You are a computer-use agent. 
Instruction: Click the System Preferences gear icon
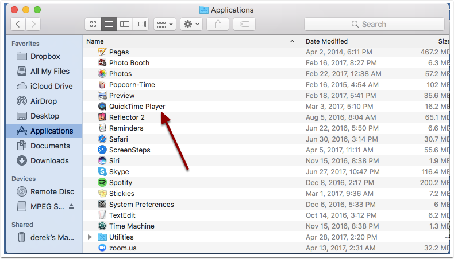point(102,204)
